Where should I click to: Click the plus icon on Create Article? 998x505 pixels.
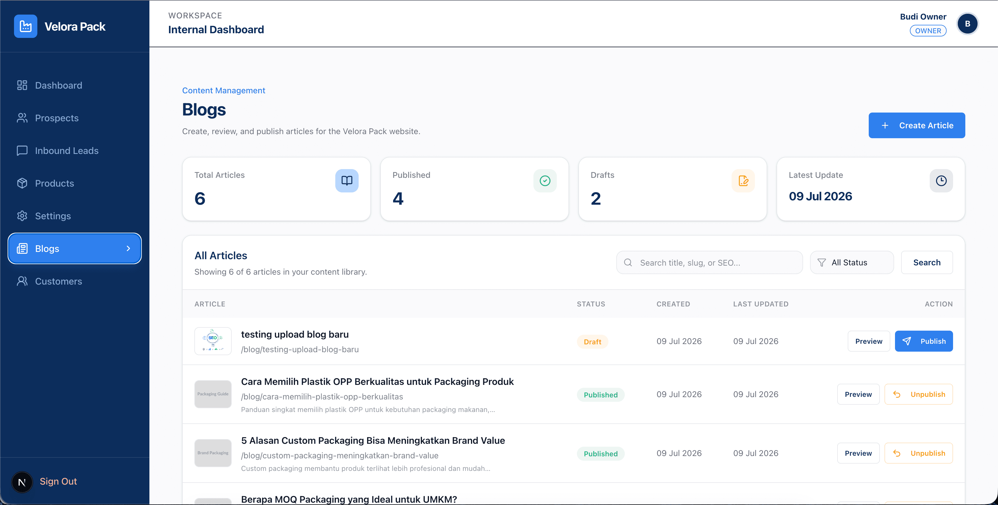pyautogui.click(x=885, y=125)
